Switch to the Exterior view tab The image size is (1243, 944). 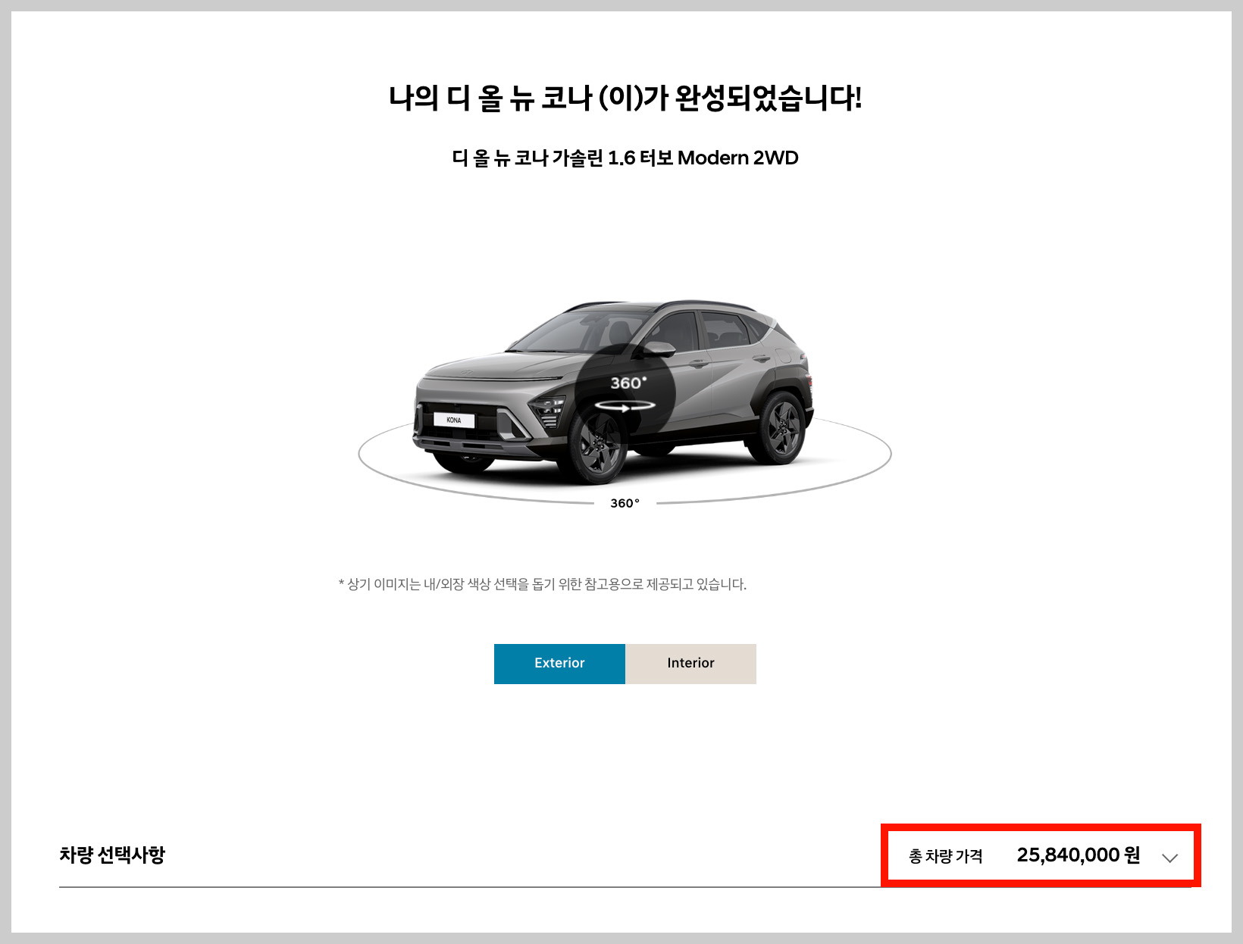coord(559,664)
